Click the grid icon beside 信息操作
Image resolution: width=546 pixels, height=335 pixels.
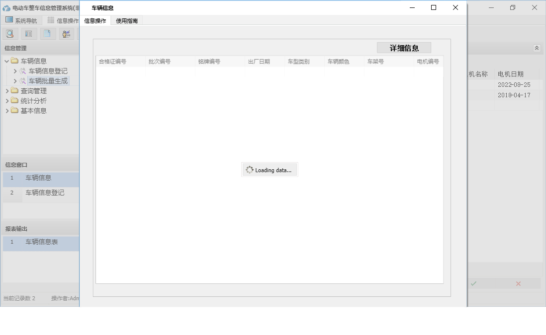(x=51, y=19)
